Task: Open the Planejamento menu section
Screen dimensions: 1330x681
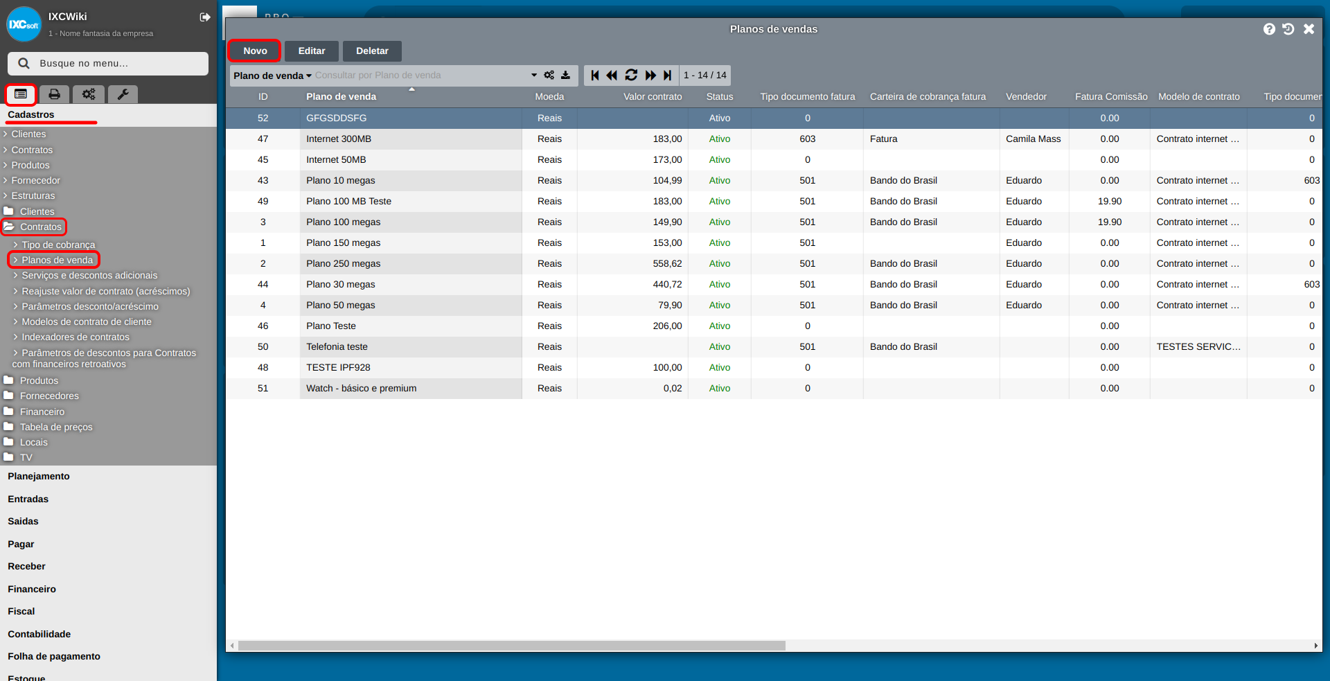Action: (39, 476)
